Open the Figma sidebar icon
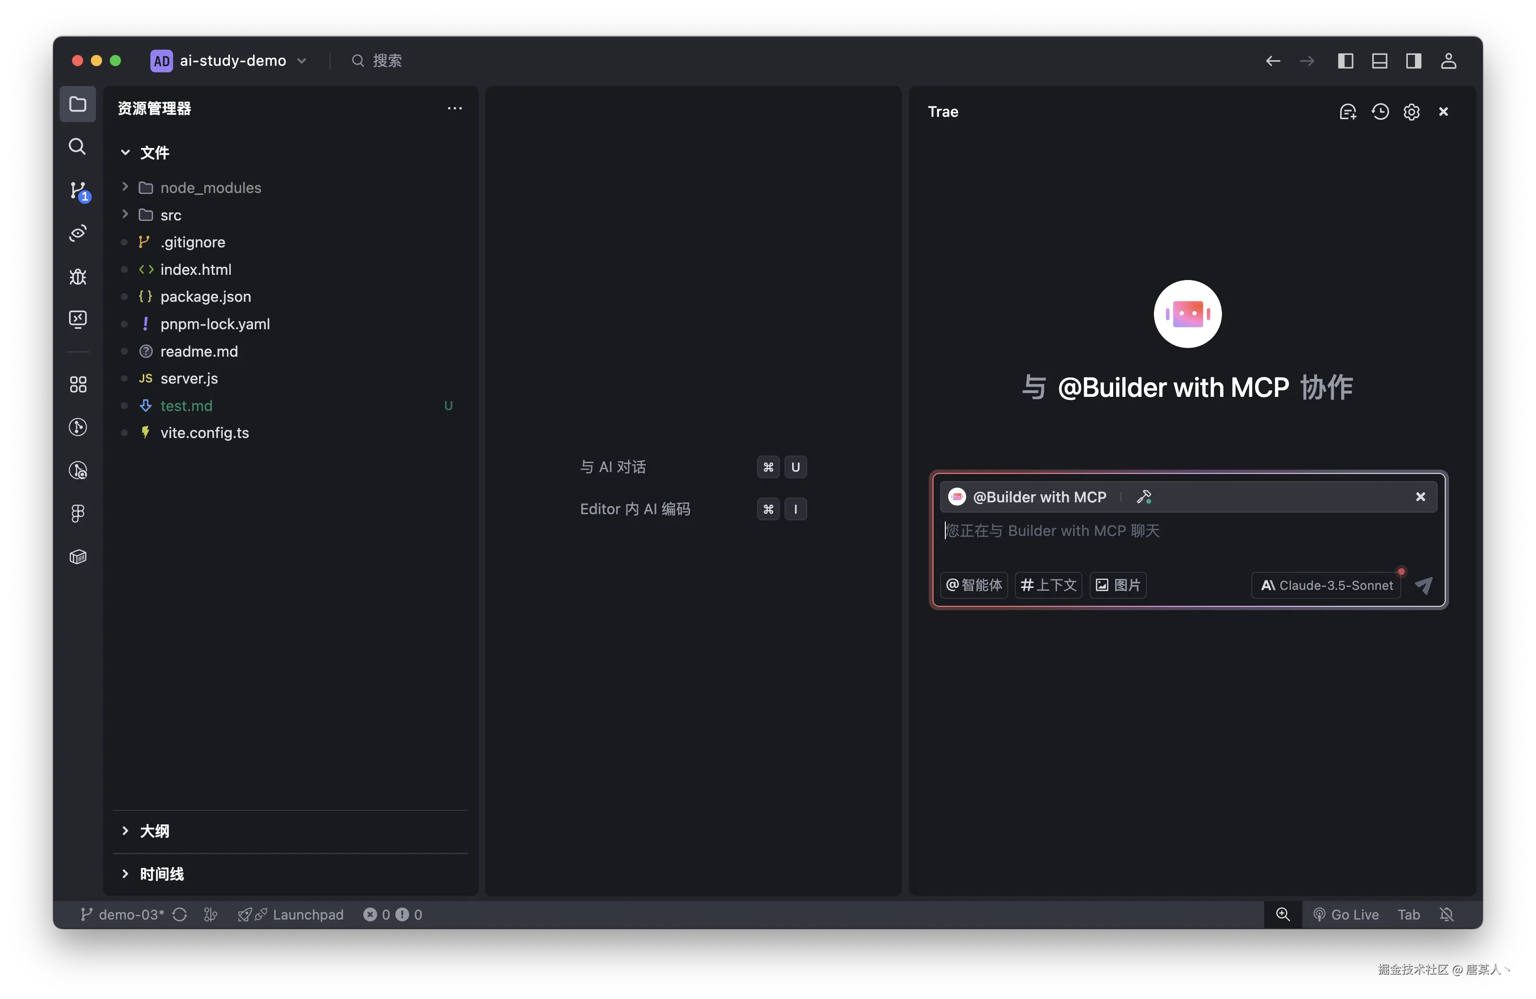Screen dimensions: 1536x999 [78, 513]
